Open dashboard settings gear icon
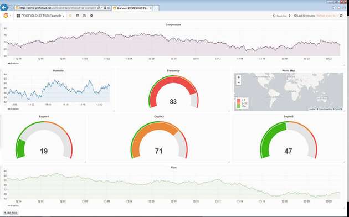This screenshot has width=349, height=217. [x=91, y=15]
